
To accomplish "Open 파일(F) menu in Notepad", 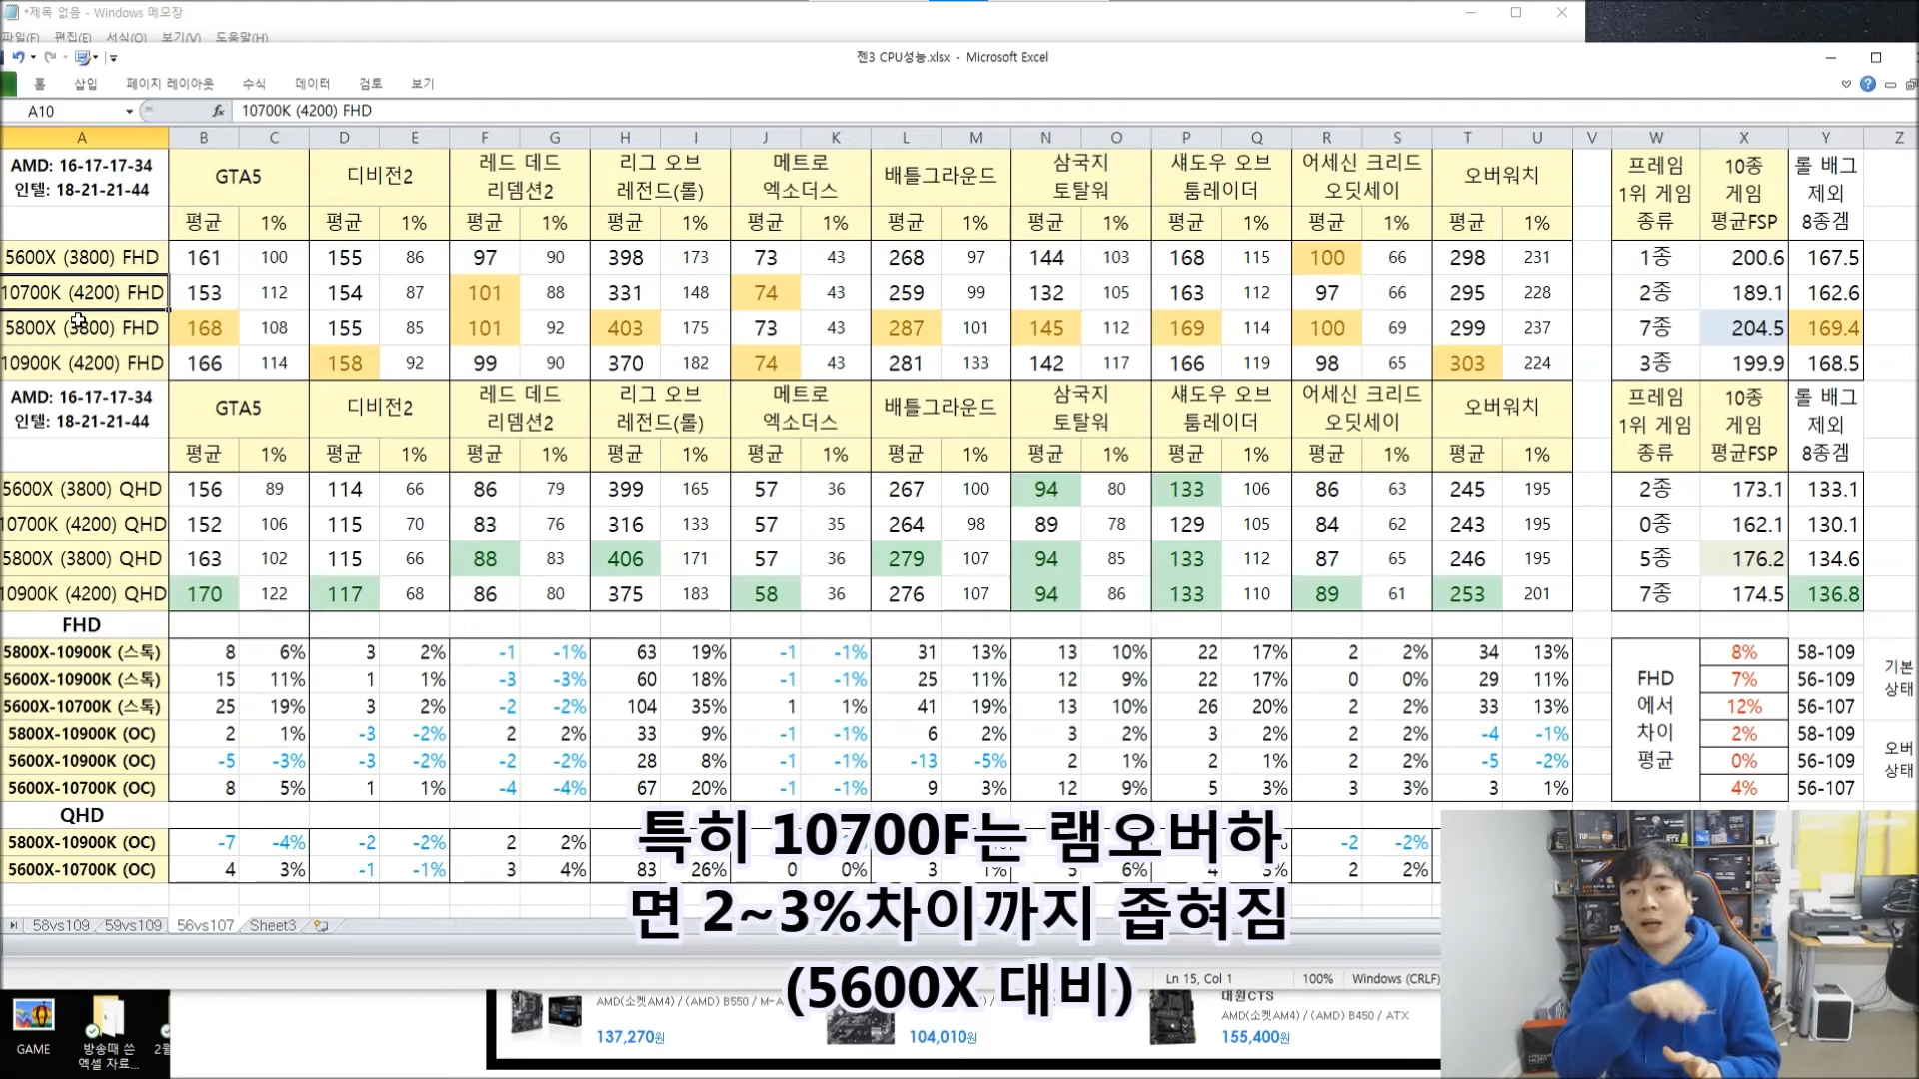I will 20,38.
